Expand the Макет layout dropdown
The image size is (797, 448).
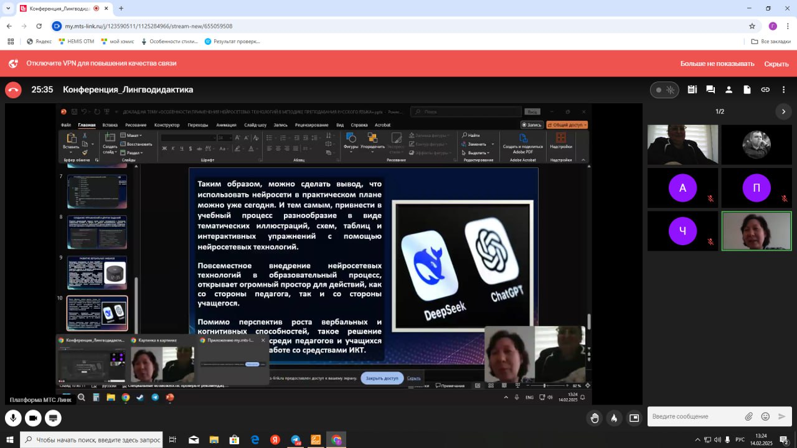pyautogui.click(x=133, y=135)
